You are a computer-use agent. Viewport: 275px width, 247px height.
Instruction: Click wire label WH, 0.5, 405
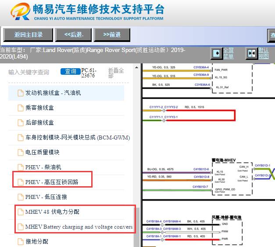click(x=196, y=229)
